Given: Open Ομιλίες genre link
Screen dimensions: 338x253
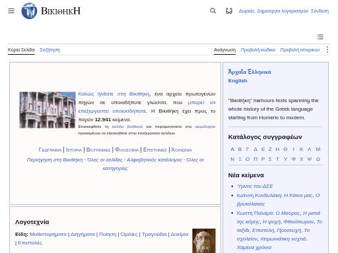Looking at the screenshot, I should click(x=129, y=234).
